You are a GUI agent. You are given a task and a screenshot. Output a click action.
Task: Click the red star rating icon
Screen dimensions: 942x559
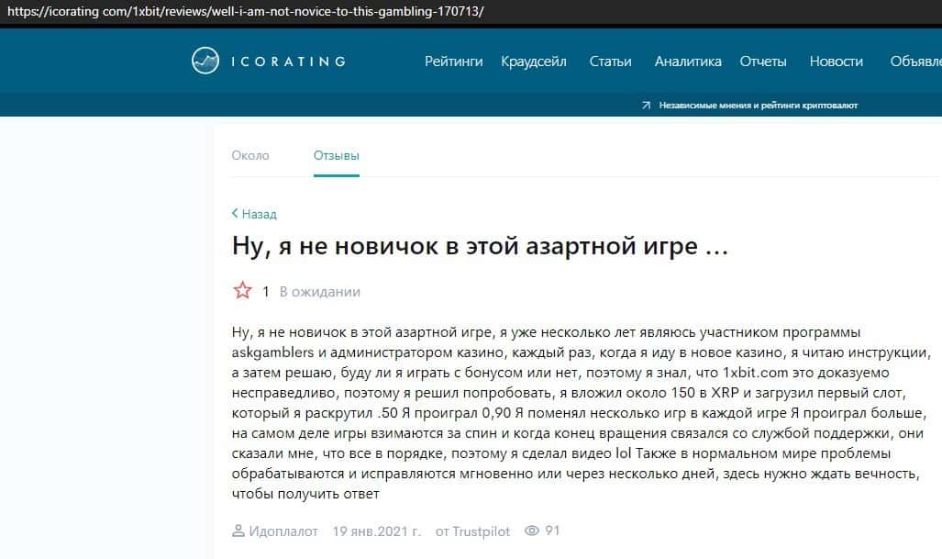243,291
